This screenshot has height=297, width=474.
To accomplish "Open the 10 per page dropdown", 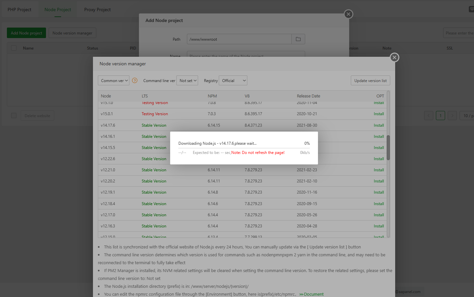I will pyautogui.click(x=467, y=116).
